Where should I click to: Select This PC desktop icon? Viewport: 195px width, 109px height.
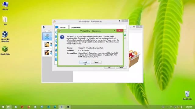point(5,6)
